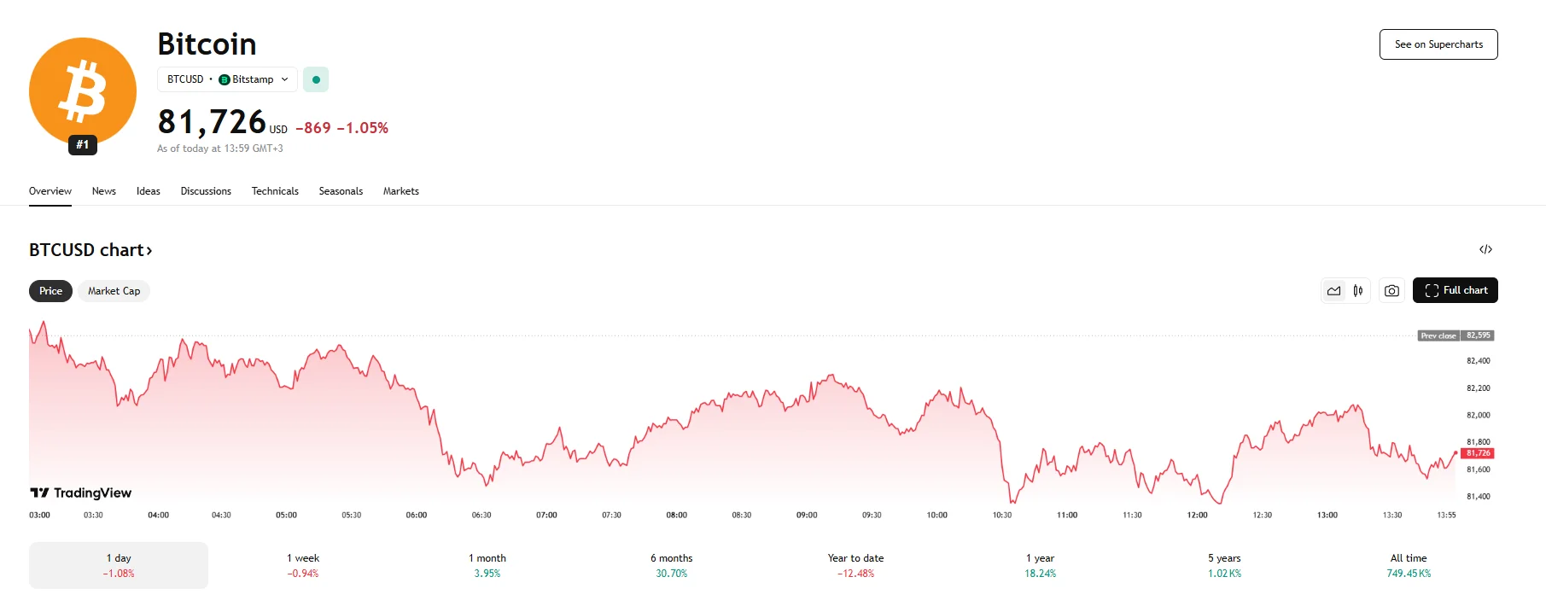Open the embed code icon

point(1485,249)
